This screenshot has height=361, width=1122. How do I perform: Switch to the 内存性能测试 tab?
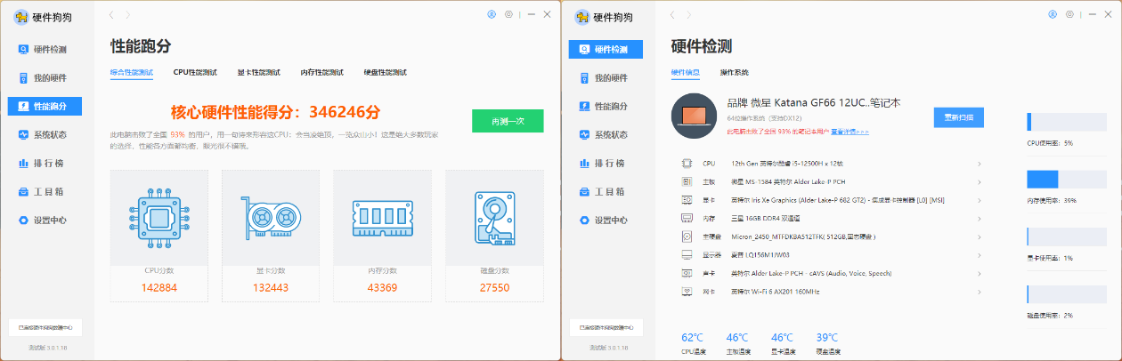click(x=321, y=72)
